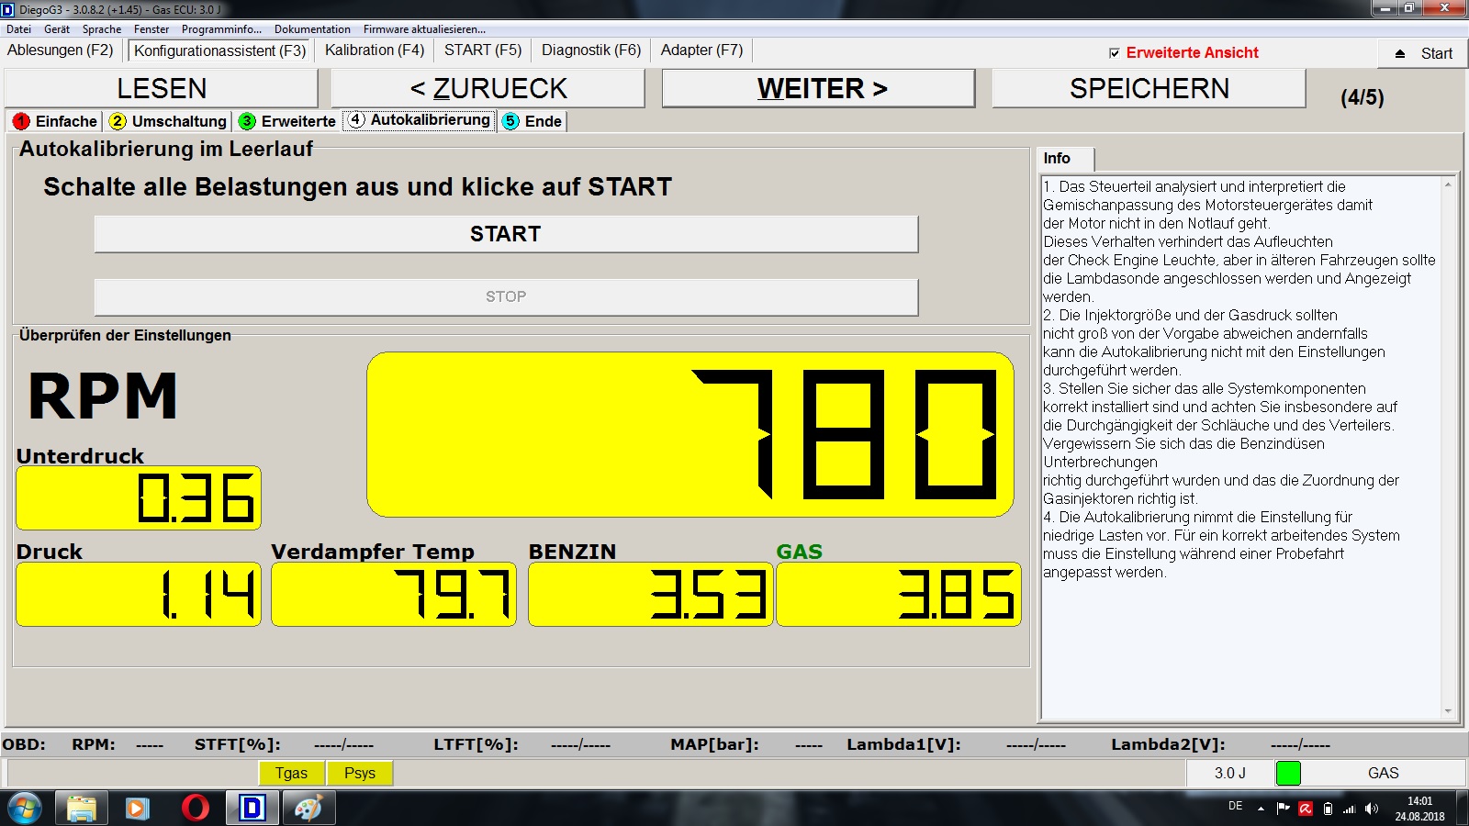Open the Windows Start menu orb
Screen dimensions: 1469x826
[x=25, y=808]
